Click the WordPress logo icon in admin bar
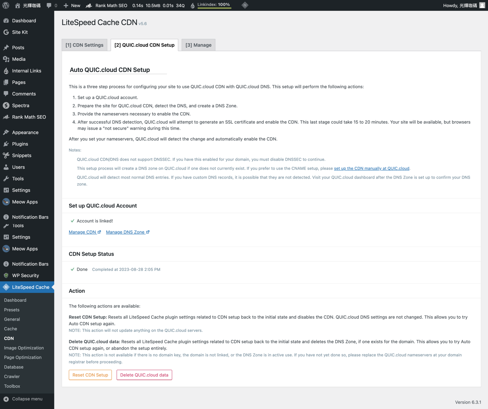The width and height of the screenshot is (488, 409). click(6, 5)
